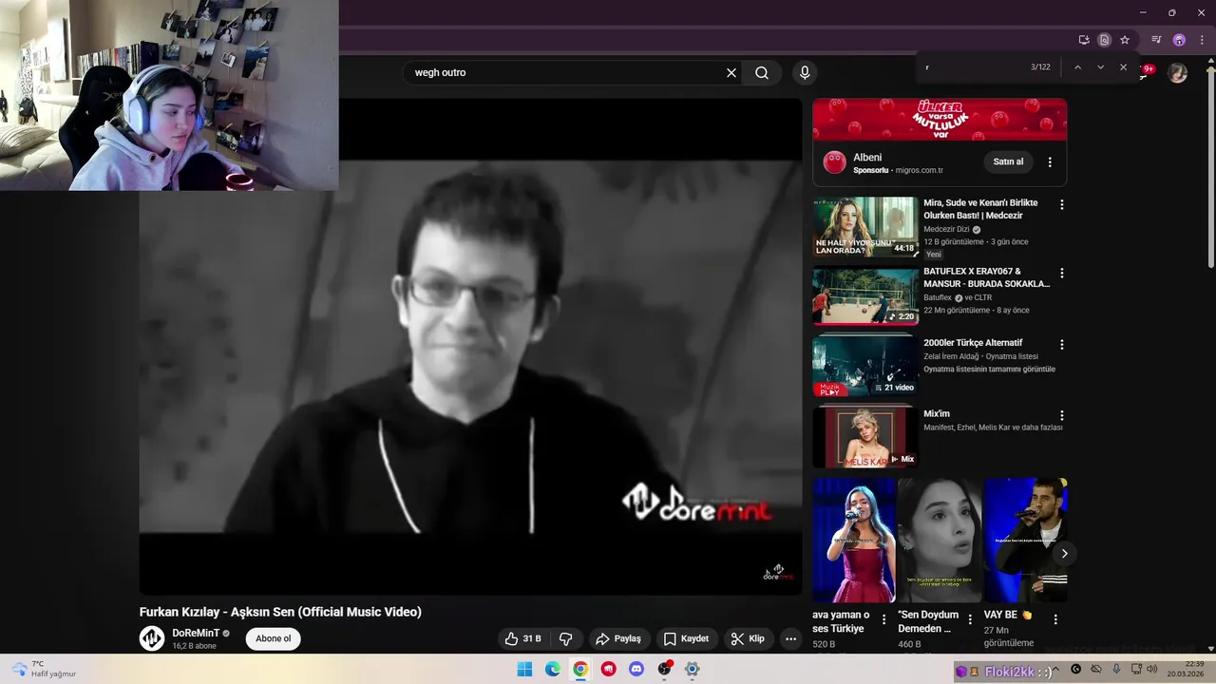This screenshot has height=684, width=1216.
Task: Open the BATUFLEX 2:20 video thumbnail
Action: click(865, 295)
